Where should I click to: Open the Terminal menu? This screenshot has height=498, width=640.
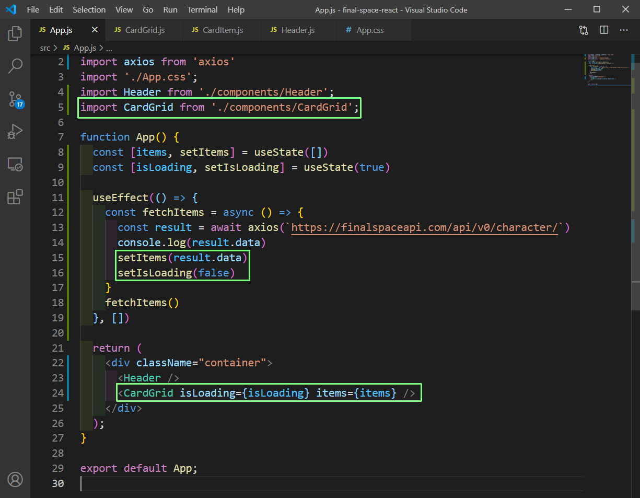(202, 9)
